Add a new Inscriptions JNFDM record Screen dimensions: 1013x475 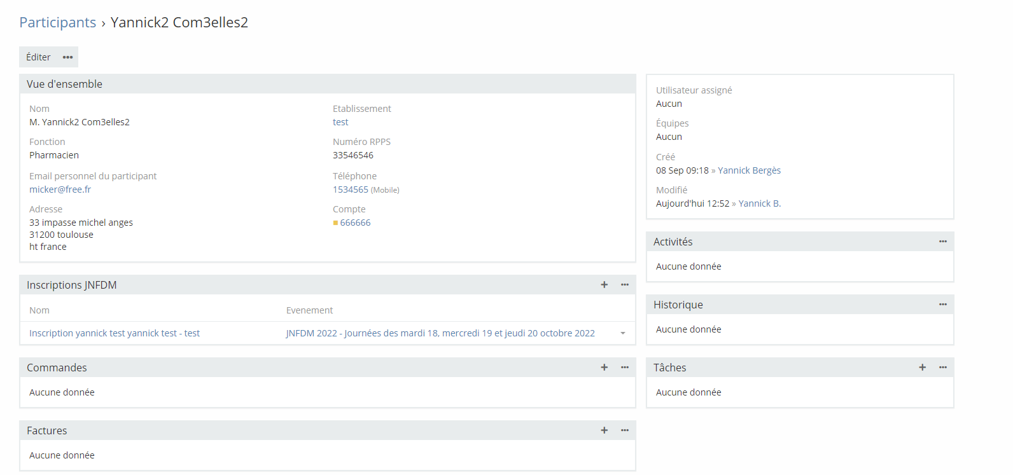604,285
